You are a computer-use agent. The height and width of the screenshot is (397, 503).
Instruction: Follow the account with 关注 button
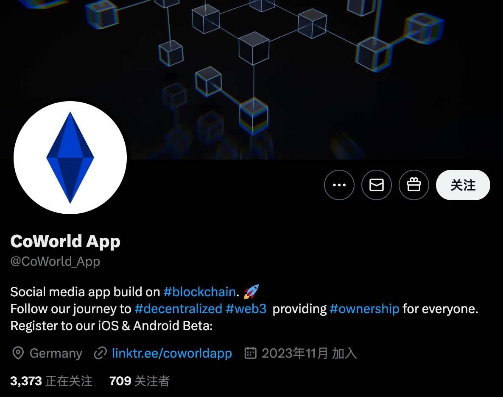coord(463,185)
